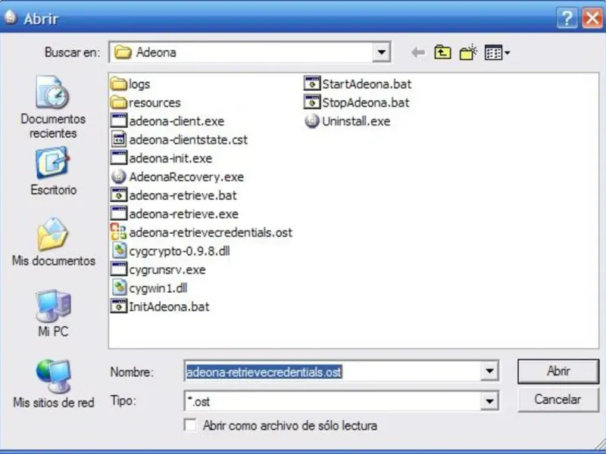Screen dimensions: 606x454
Task: Select adeona-init.exe icon
Action: coord(119,158)
